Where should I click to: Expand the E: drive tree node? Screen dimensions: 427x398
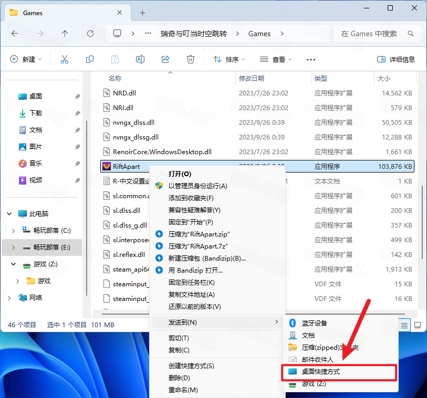pyautogui.click(x=13, y=248)
